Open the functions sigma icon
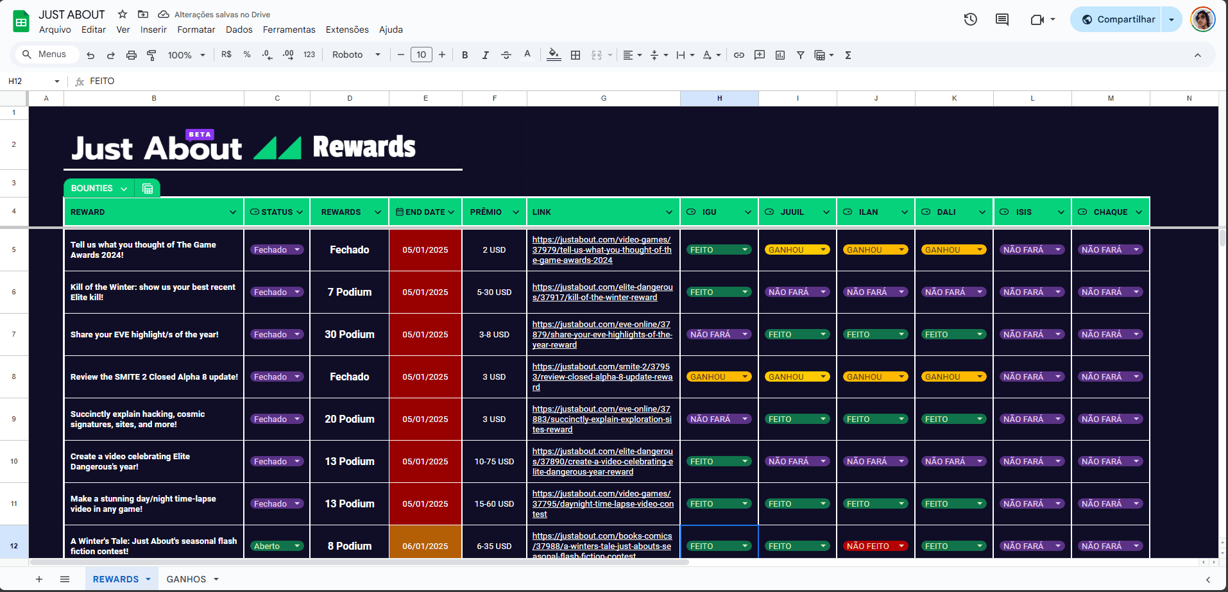 pos(848,55)
